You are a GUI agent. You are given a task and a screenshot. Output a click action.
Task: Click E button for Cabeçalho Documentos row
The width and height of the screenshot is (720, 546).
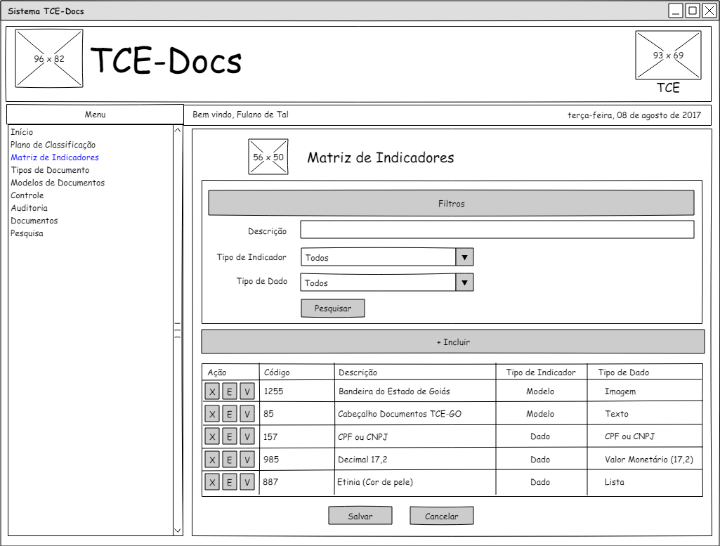pos(229,414)
